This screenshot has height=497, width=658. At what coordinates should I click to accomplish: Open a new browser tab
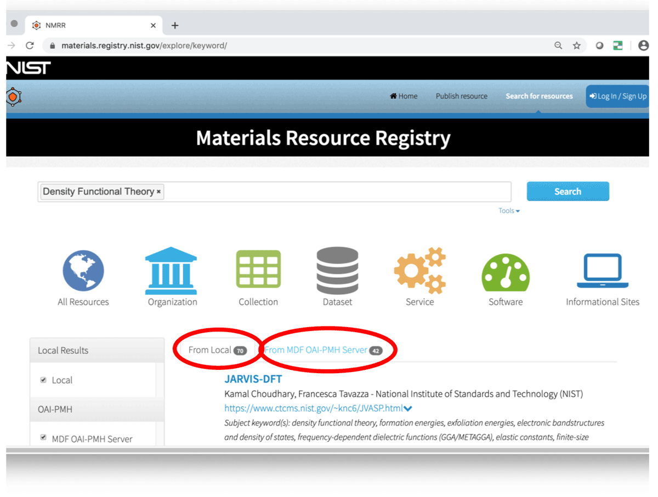tap(175, 25)
